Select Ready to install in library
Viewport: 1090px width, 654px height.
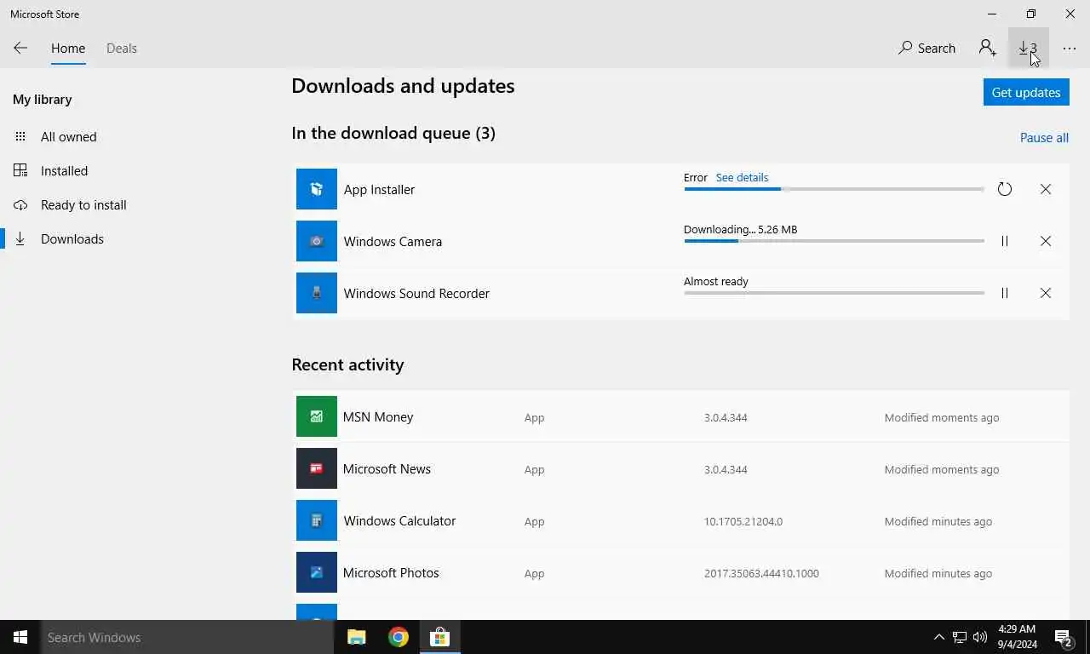point(83,205)
